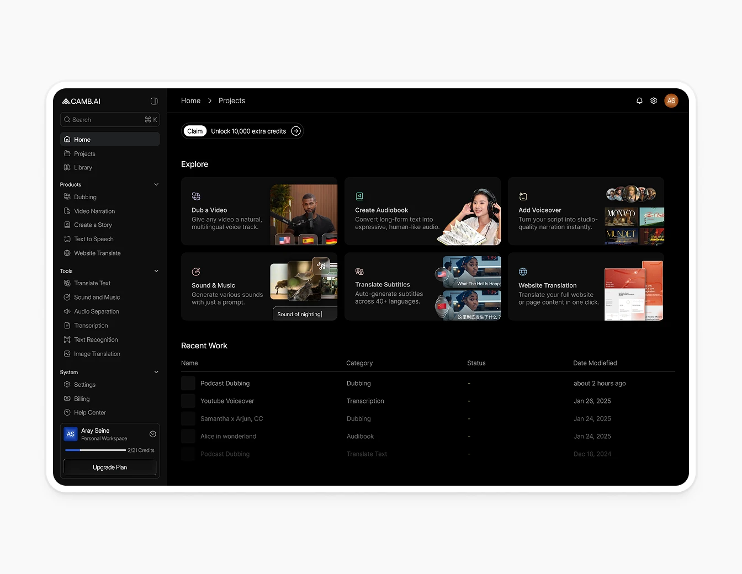Viewport: 742px width, 574px height.
Task: Click the Dubbing icon in sidebar
Action: pyautogui.click(x=67, y=197)
